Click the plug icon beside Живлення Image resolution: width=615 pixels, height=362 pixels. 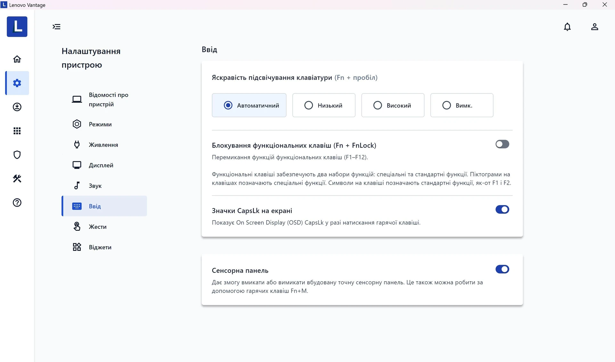click(77, 145)
